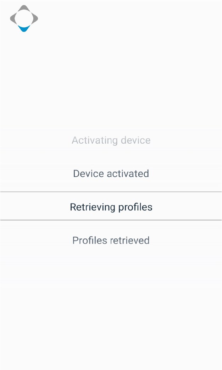This screenshot has width=222, height=370.
Task: Click the gray top segment of the logo
Action: 24,9
